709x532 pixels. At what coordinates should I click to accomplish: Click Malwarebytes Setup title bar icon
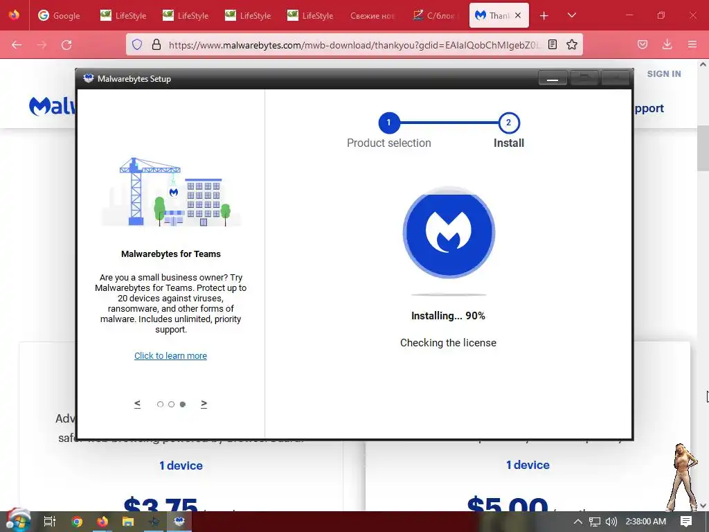point(88,78)
